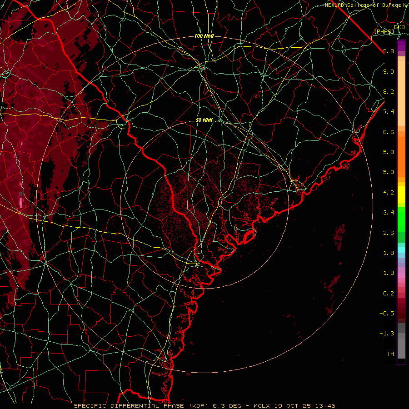
Task: Select the 1.0 legend value
Action: 389,273
